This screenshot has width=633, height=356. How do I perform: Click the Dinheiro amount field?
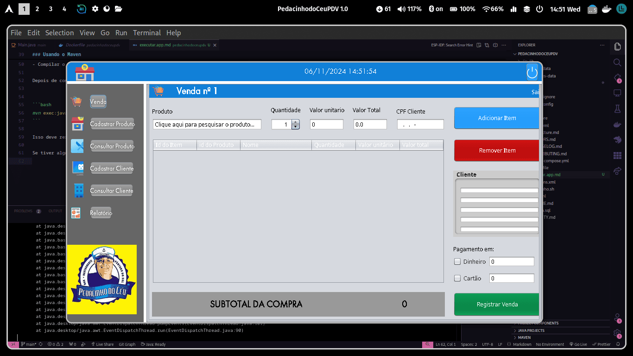coord(512,261)
